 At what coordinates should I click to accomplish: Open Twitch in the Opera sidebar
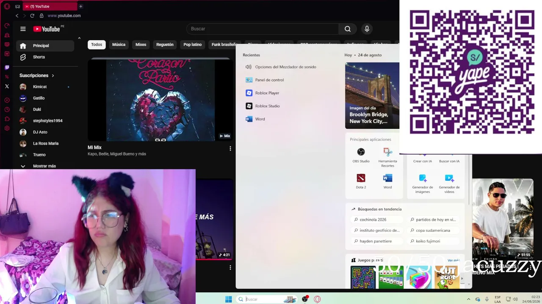coord(7,68)
